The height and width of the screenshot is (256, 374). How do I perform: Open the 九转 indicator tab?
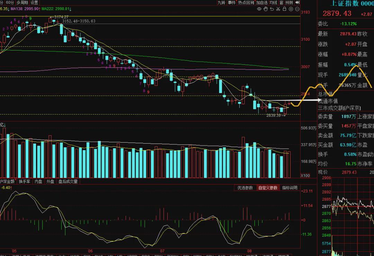(221, 2)
